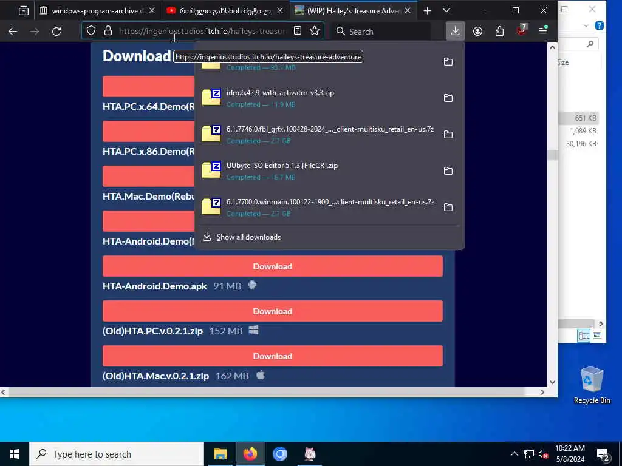The height and width of the screenshot is (466, 622).
Task: Open the Firefox account icon
Action: [477, 31]
